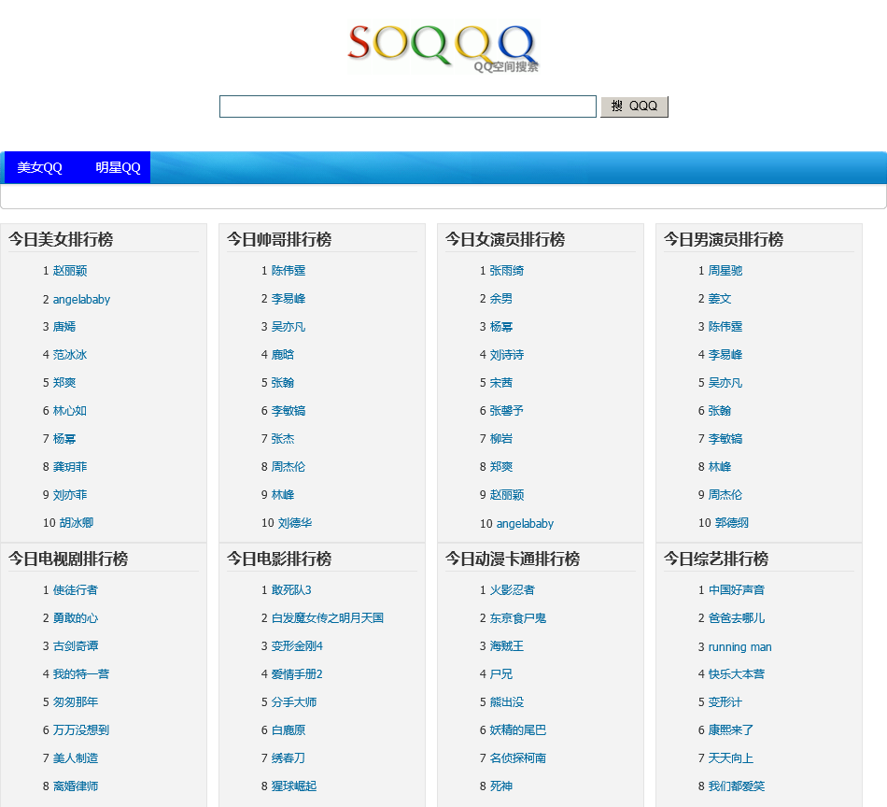Open 林峰 in 今日男演员排行榜
This screenshot has width=887, height=807.
pyautogui.click(x=720, y=467)
